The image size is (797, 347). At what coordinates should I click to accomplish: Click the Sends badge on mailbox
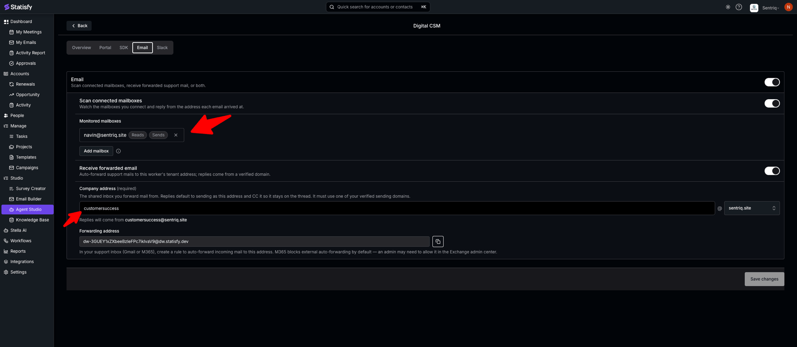158,135
